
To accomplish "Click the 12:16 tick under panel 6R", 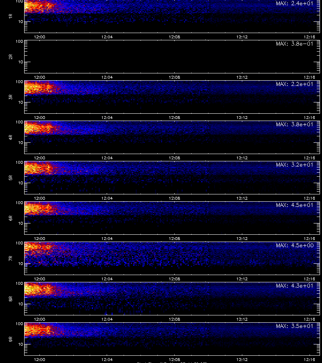I will pos(309,238).
